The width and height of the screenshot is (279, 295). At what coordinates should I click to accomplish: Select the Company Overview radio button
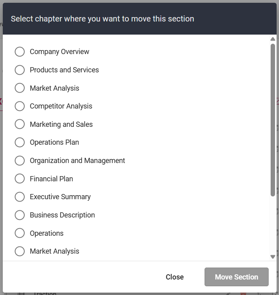click(20, 52)
